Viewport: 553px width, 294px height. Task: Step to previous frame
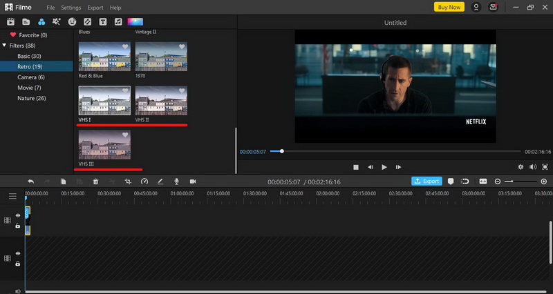point(371,167)
